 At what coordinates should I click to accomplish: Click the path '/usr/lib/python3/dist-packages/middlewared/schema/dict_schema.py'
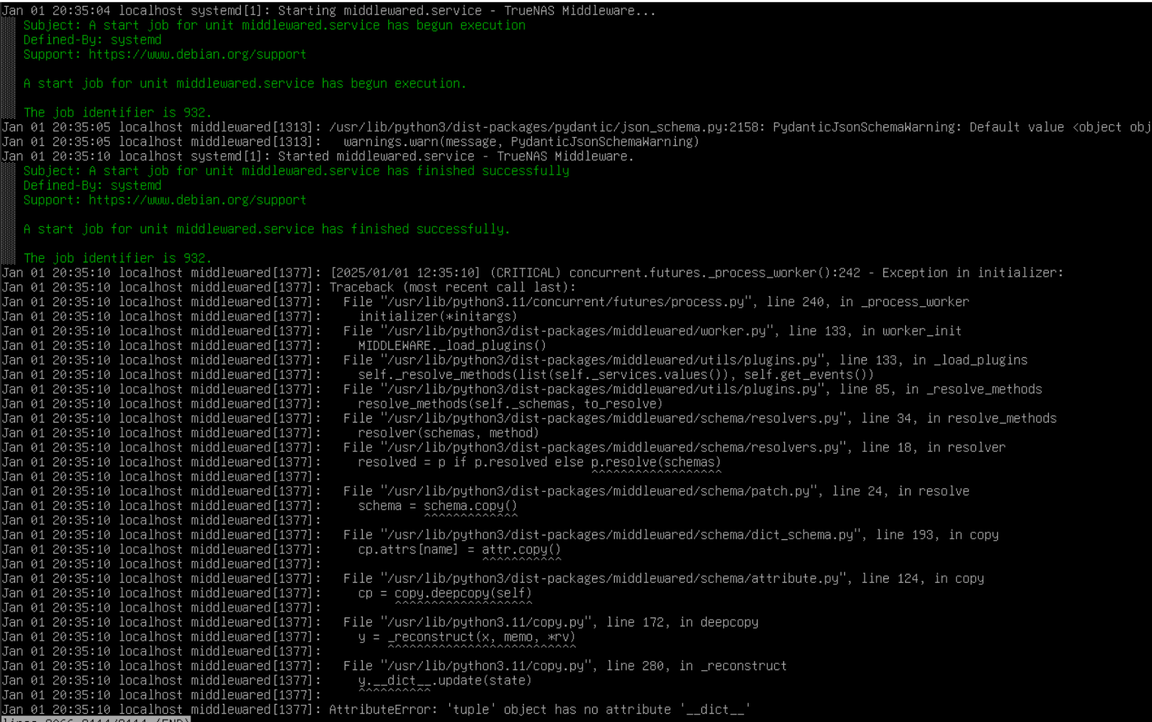620,535
